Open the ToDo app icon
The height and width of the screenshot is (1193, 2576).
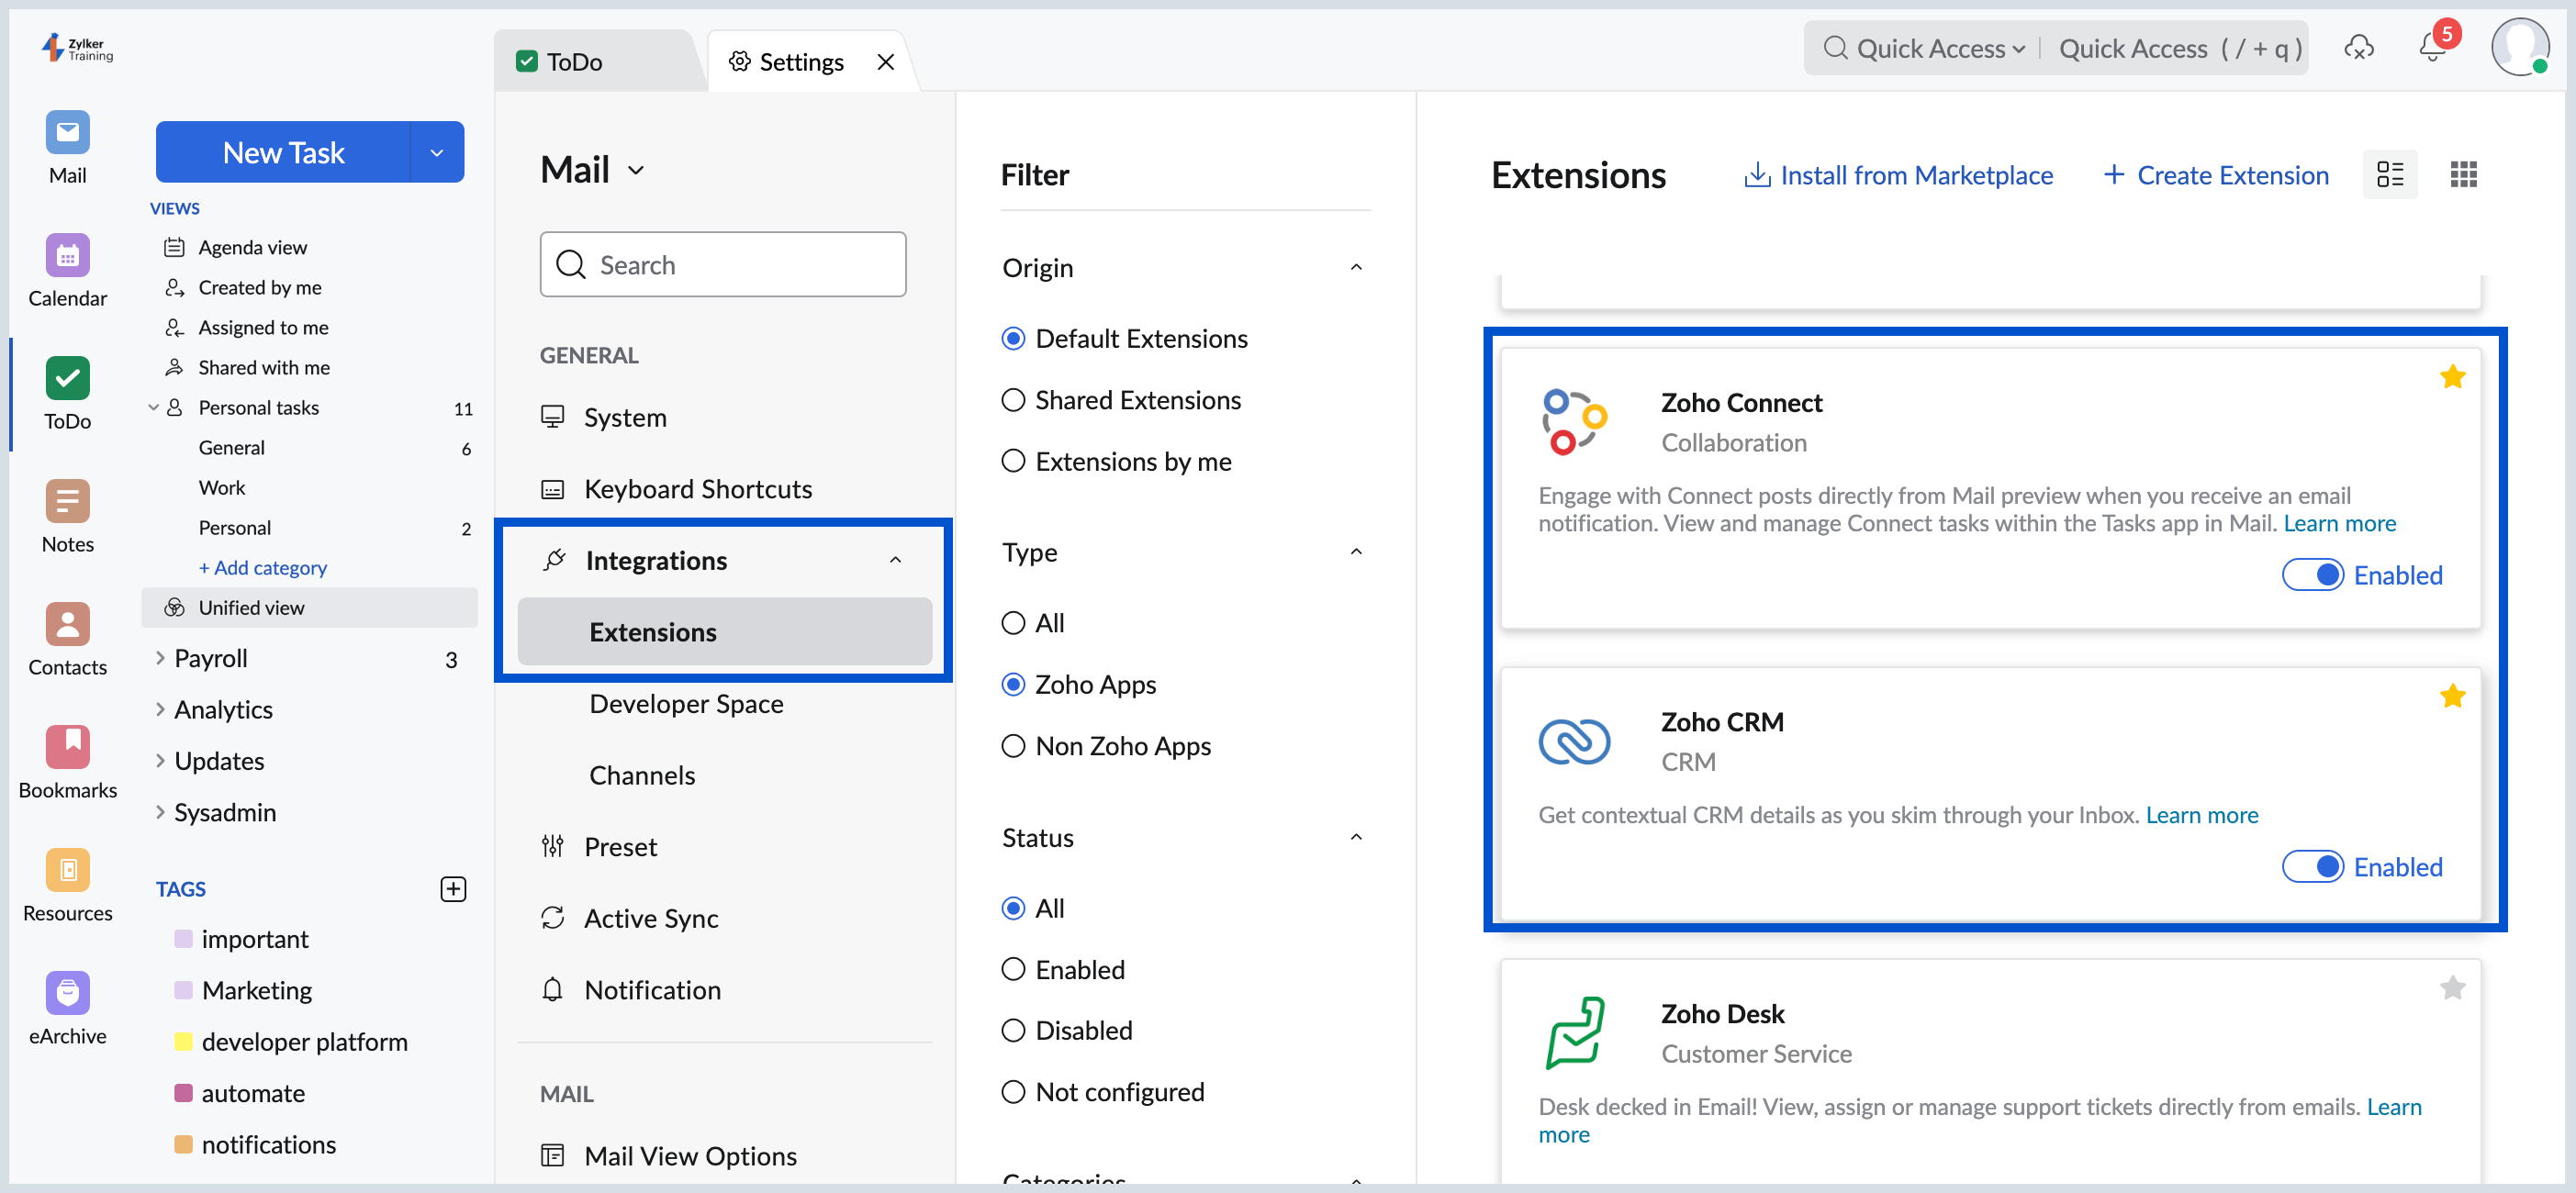point(67,378)
